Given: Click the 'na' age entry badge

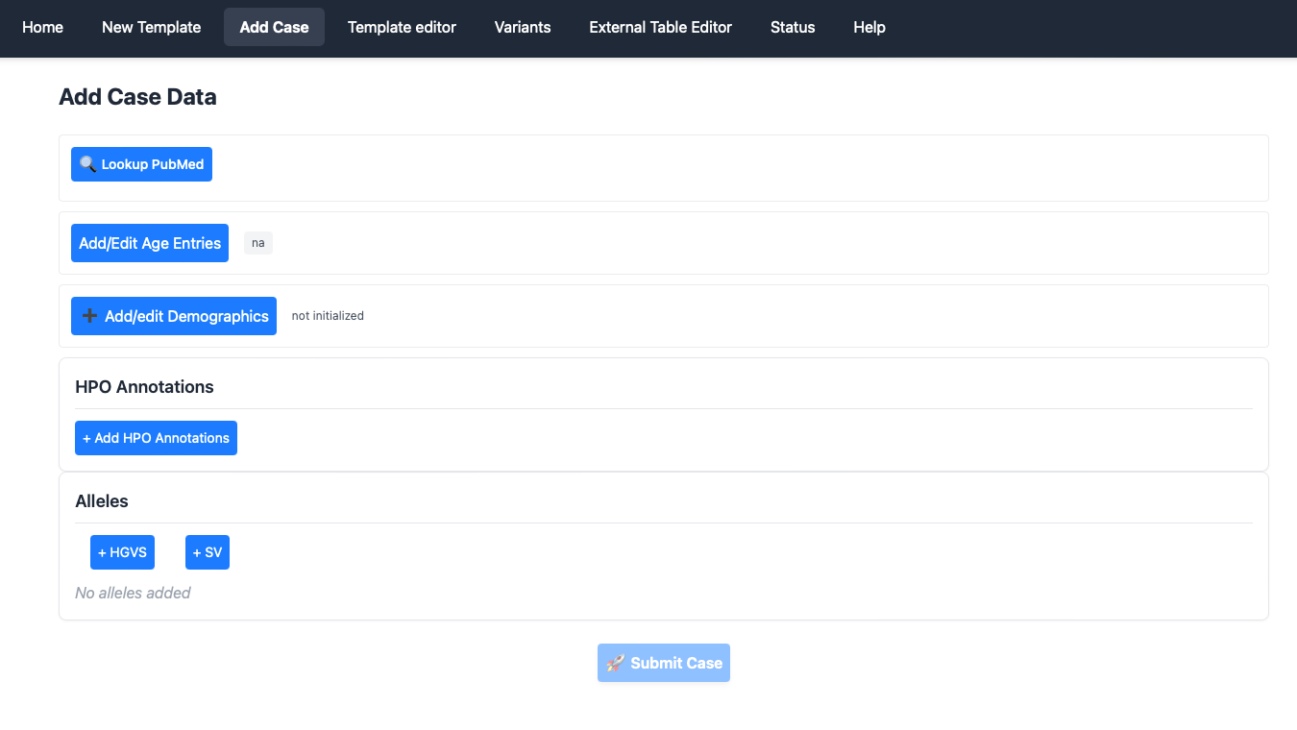Looking at the screenshot, I should coord(257,243).
